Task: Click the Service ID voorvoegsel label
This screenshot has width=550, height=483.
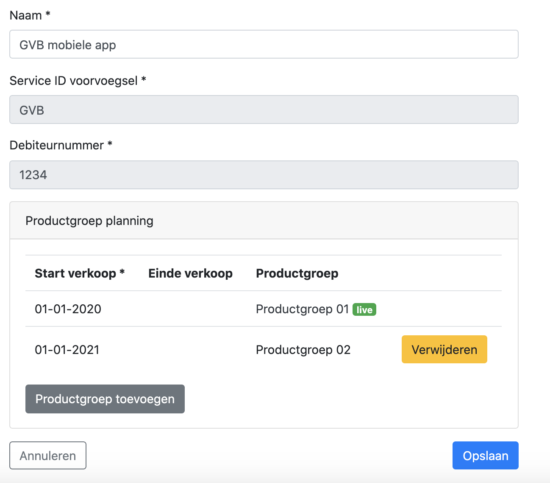Action: [x=78, y=81]
